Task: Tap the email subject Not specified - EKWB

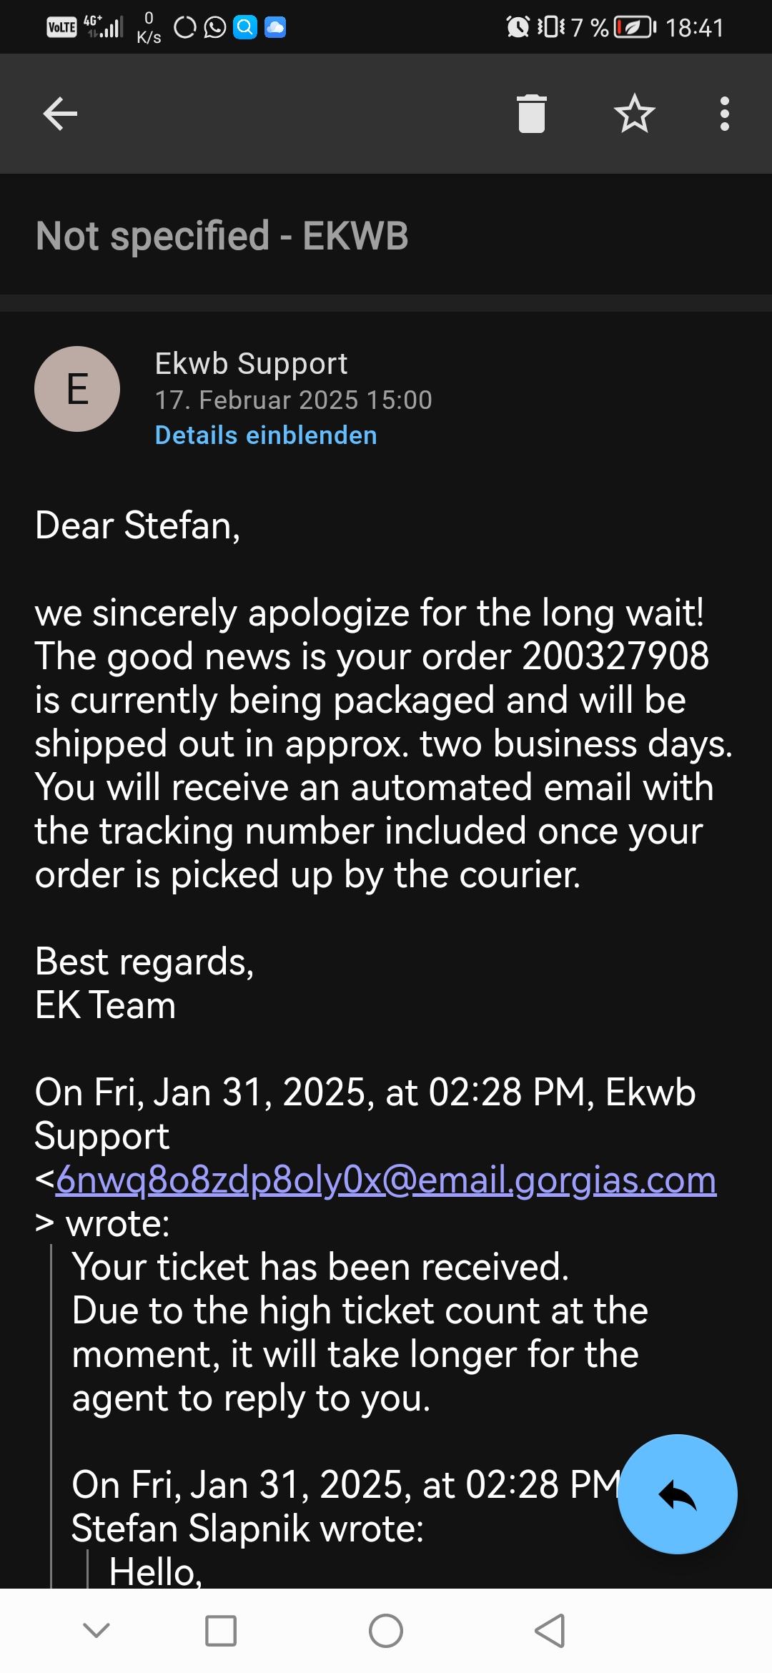Action: (x=222, y=236)
